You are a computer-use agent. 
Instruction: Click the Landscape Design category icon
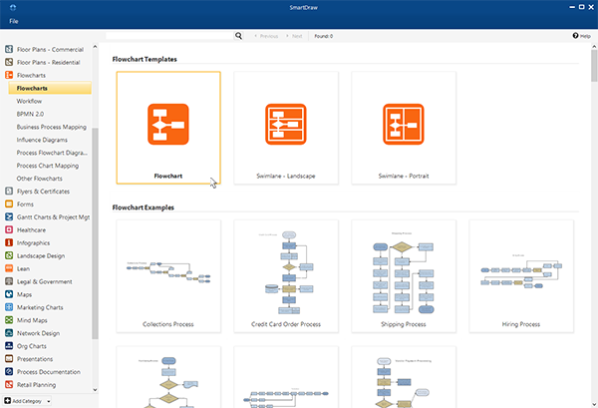click(x=9, y=255)
